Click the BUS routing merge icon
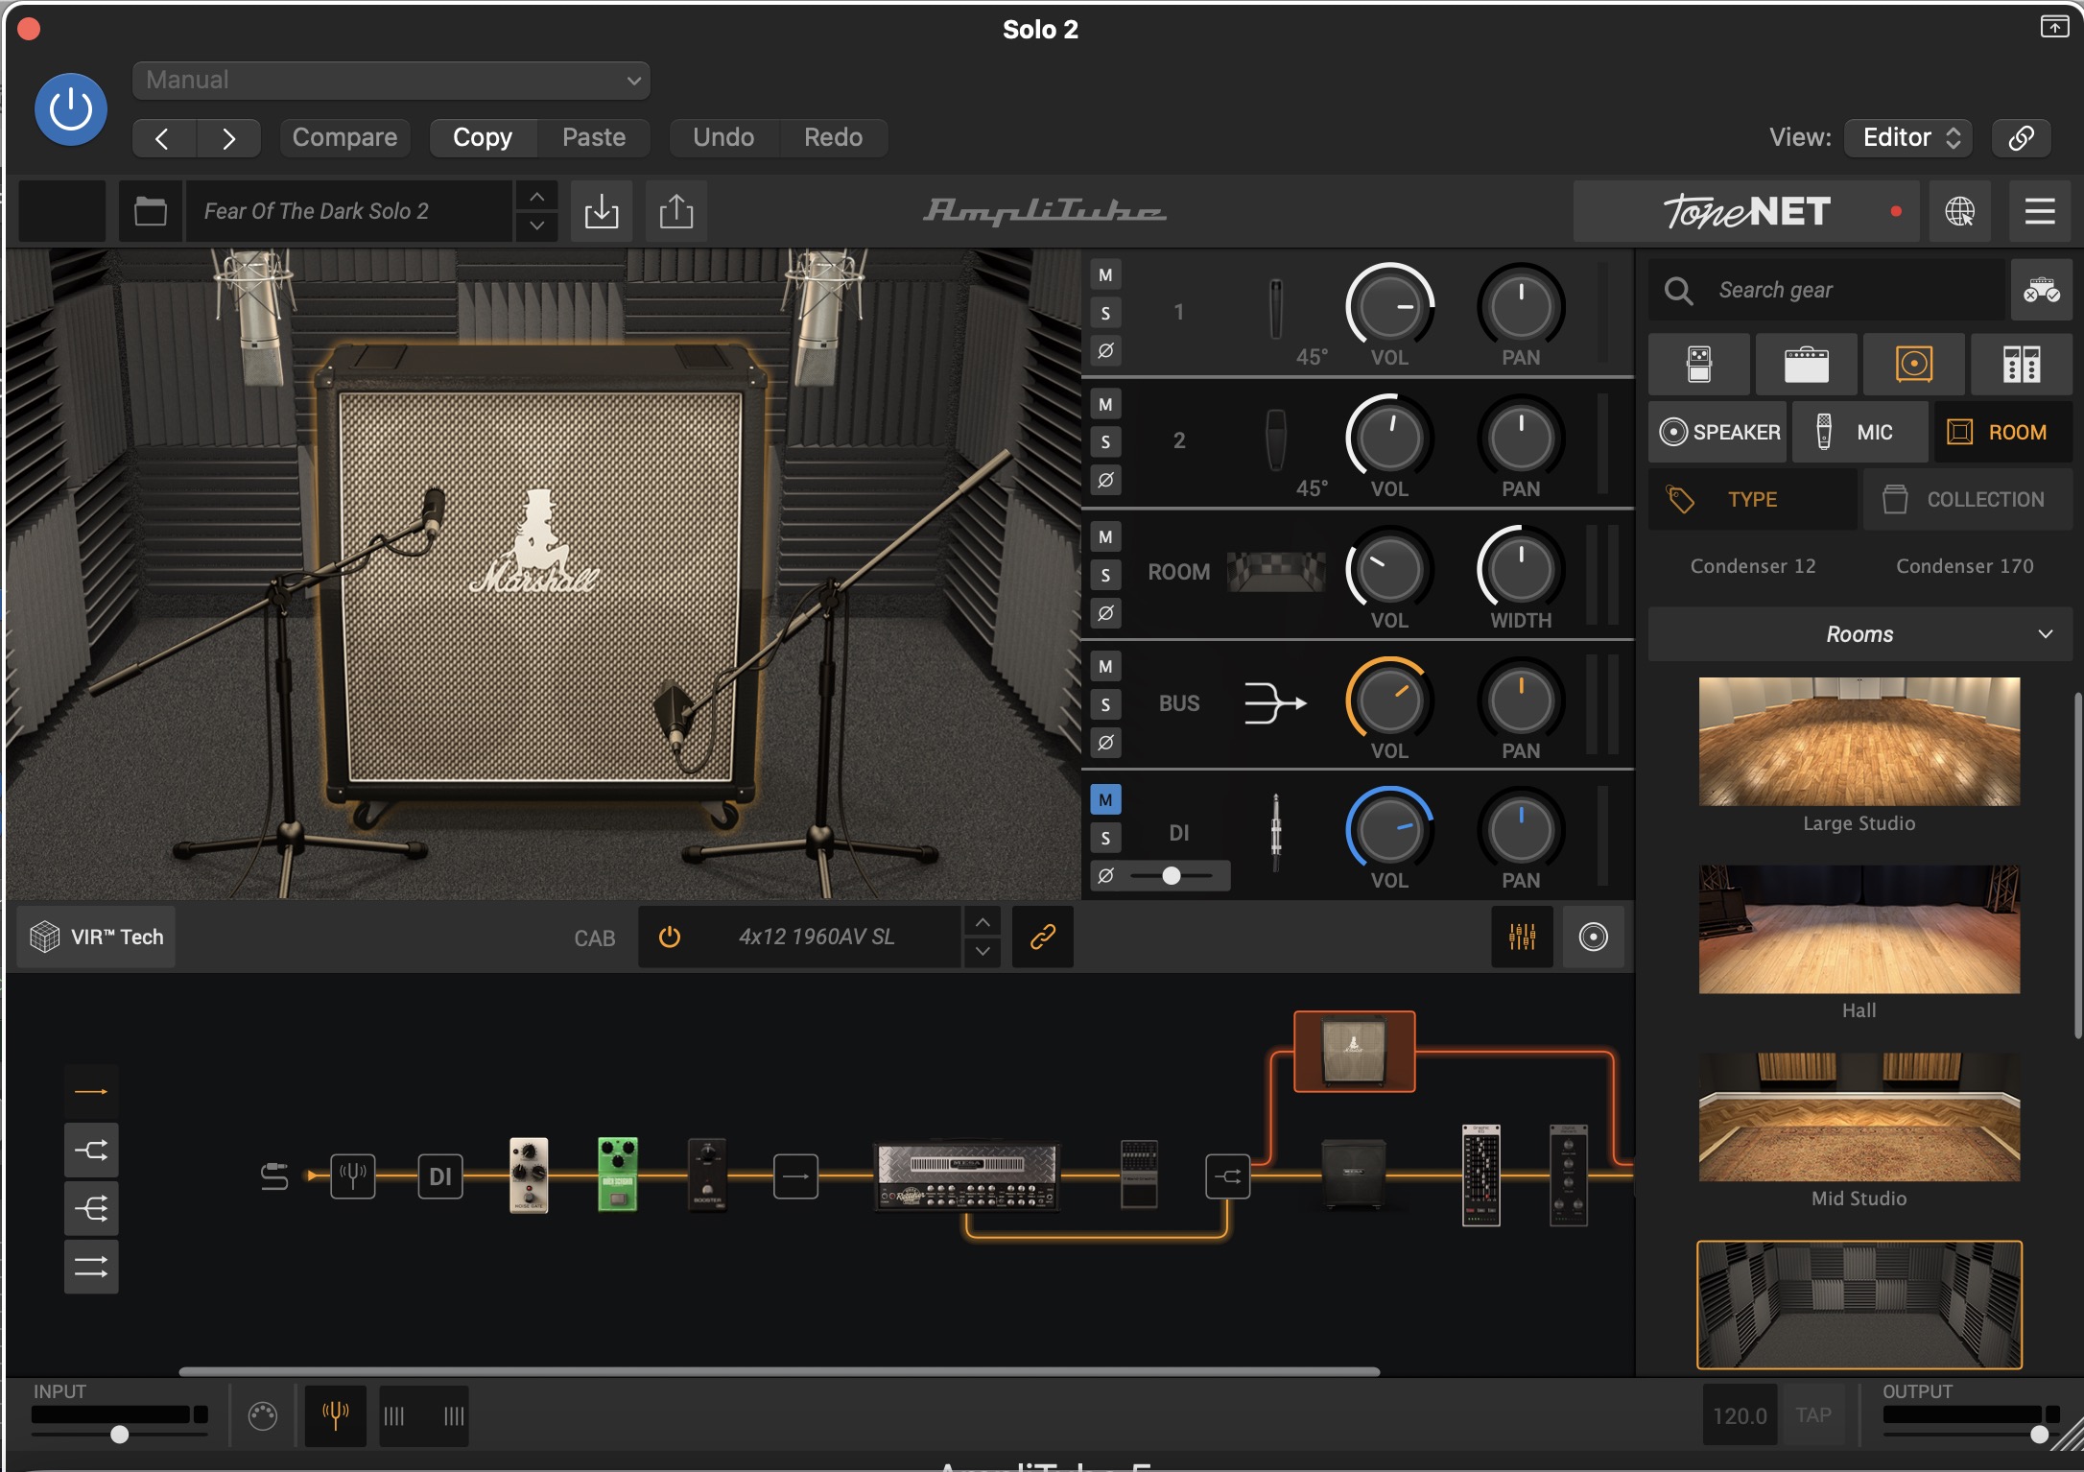 pos(1275,703)
